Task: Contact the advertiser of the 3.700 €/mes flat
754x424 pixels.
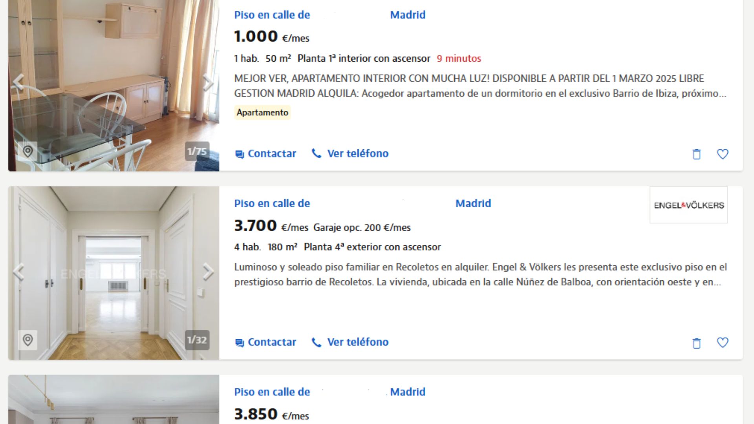Action: coord(265,342)
